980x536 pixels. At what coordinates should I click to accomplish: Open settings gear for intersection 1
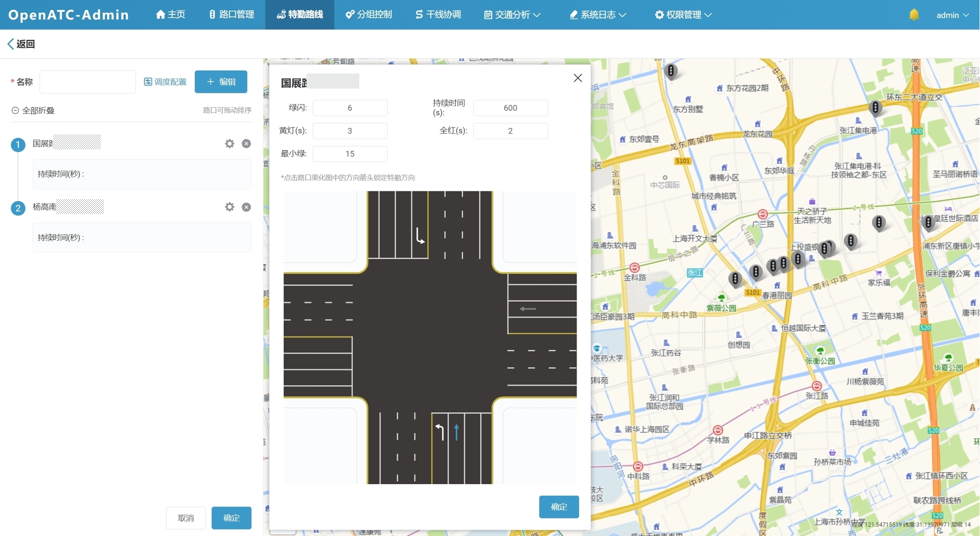(229, 144)
